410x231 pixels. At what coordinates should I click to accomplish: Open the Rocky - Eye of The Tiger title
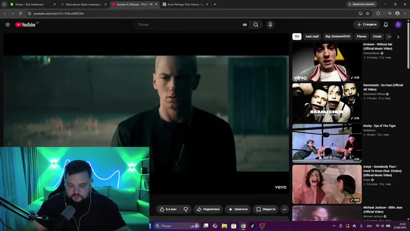coord(380,126)
